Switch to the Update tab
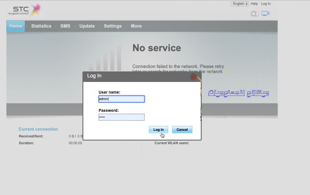Viewport: 310px width, 195px height. click(x=87, y=26)
